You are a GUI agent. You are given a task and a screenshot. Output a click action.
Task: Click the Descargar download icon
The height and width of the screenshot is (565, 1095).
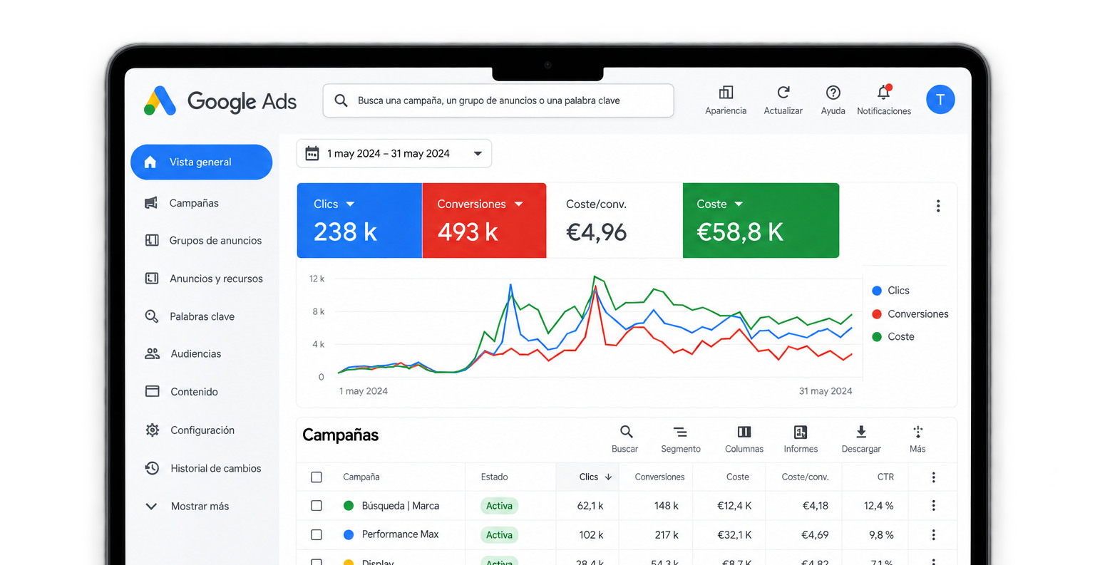pos(861,432)
